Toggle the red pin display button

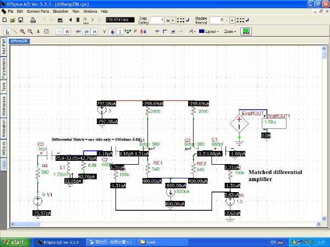point(67,32)
